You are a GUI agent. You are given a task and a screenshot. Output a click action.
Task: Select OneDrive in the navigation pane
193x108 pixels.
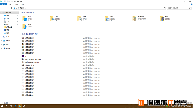[9, 37]
